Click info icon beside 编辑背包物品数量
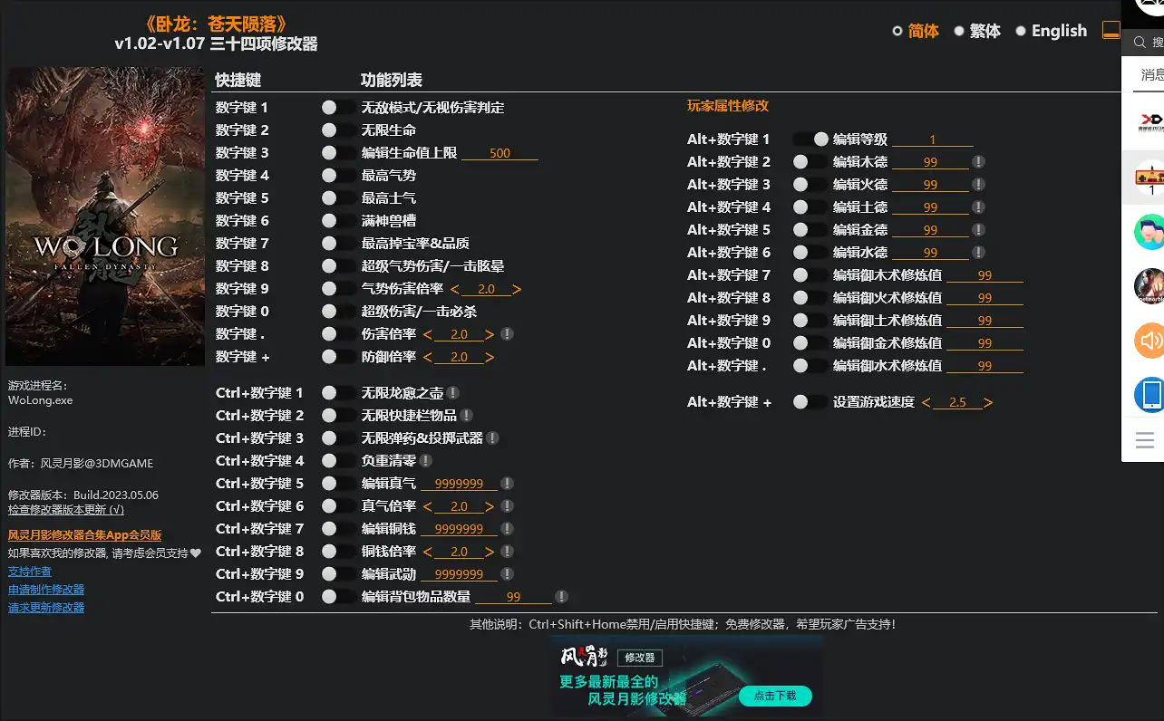Viewport: 1164px width, 721px height. click(x=561, y=597)
